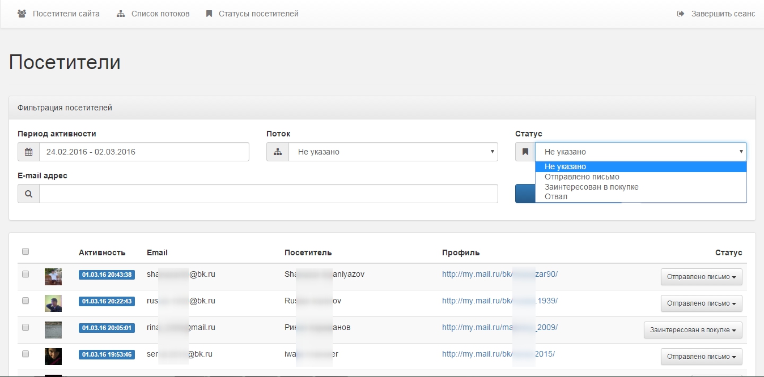Tick the checkbox for visitor at 01.03.16 20:05:01

(x=26, y=327)
